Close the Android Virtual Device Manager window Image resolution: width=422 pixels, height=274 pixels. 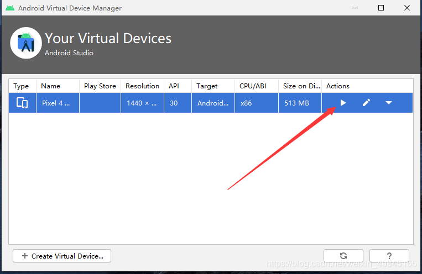pyautogui.click(x=407, y=8)
